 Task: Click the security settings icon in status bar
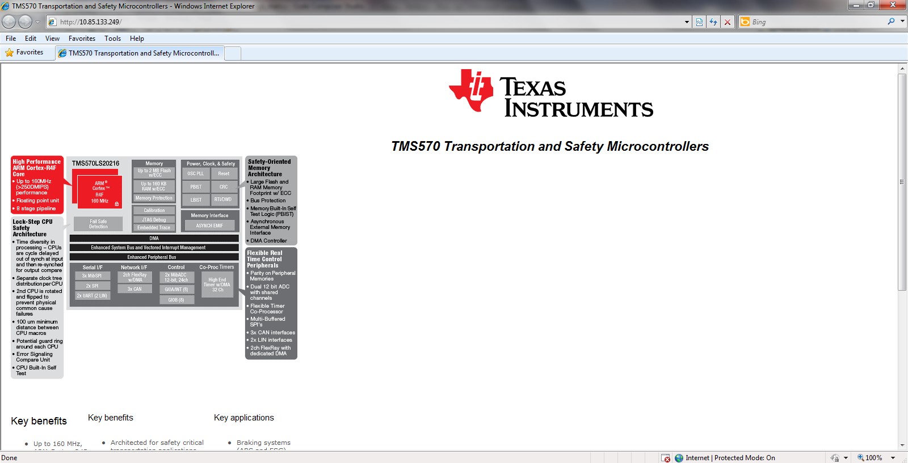835,458
